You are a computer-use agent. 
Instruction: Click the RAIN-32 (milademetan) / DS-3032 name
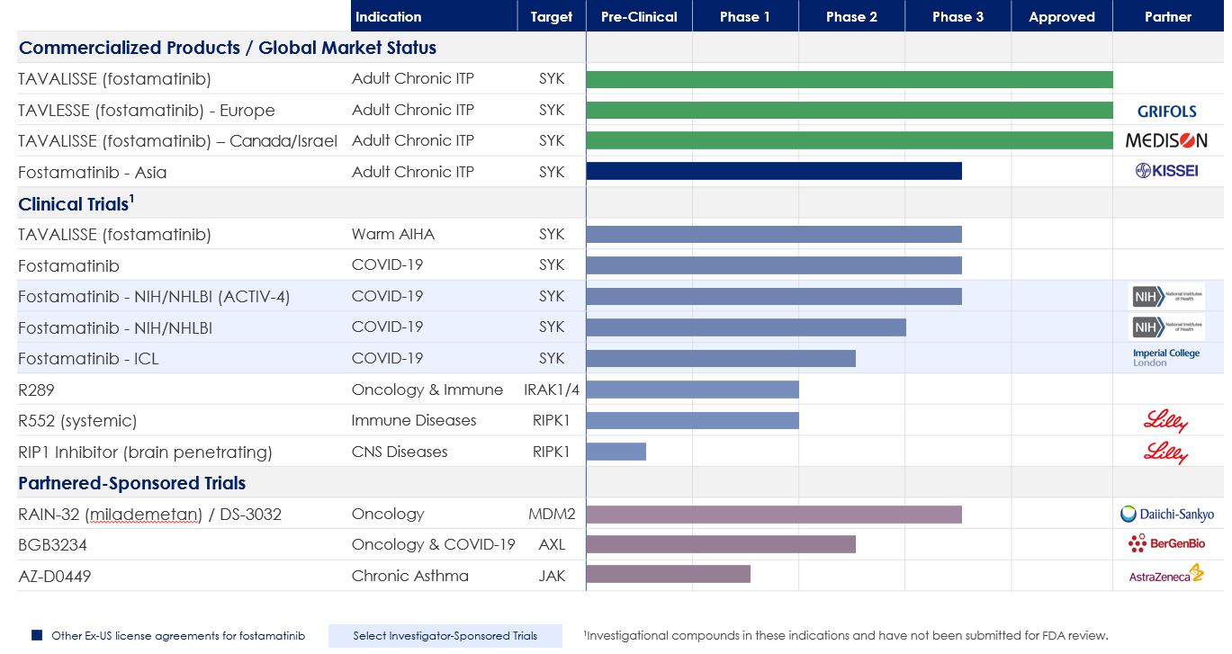(149, 515)
